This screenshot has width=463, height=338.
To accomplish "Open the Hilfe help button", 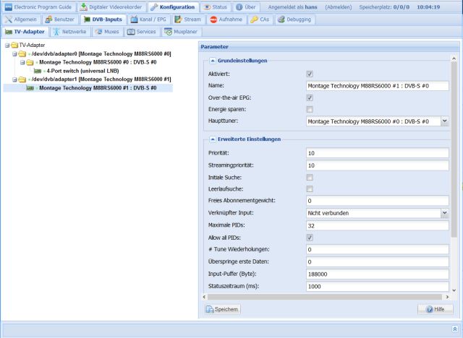I will (x=436, y=309).
